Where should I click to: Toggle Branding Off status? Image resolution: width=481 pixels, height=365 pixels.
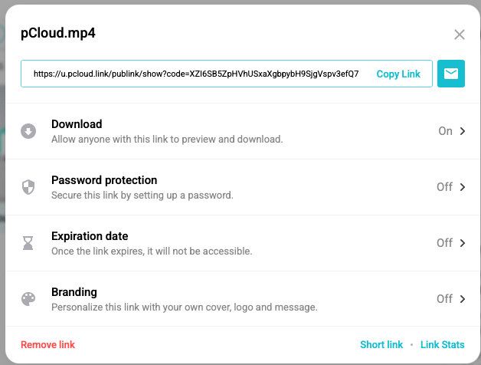pyautogui.click(x=444, y=299)
